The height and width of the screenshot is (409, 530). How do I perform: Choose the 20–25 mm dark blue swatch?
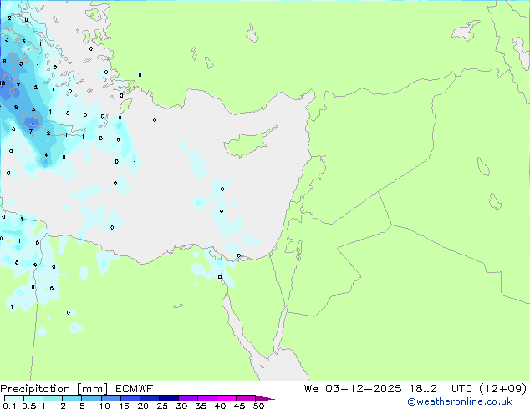[x=150, y=398]
